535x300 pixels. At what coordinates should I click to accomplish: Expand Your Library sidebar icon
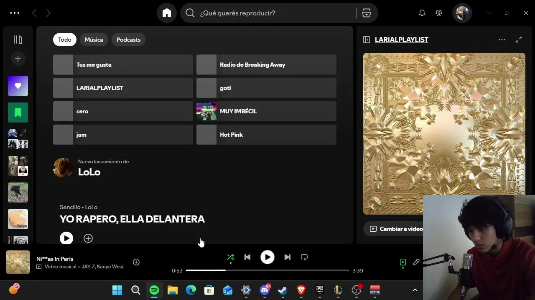(x=18, y=40)
